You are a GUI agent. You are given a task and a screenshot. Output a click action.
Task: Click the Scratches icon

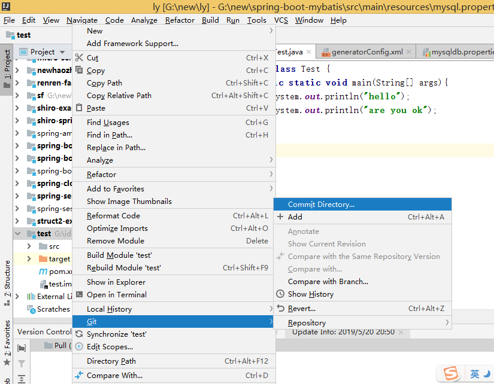click(x=31, y=309)
